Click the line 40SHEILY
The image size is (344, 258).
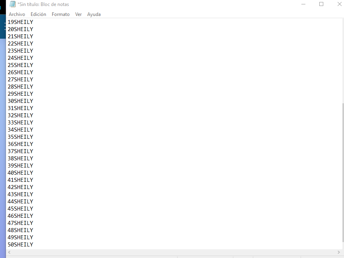[20, 173]
